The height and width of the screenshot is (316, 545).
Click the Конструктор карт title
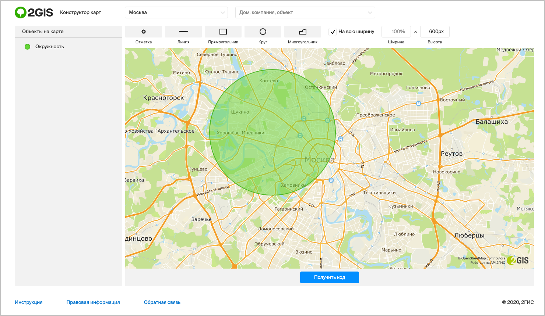pyautogui.click(x=81, y=12)
